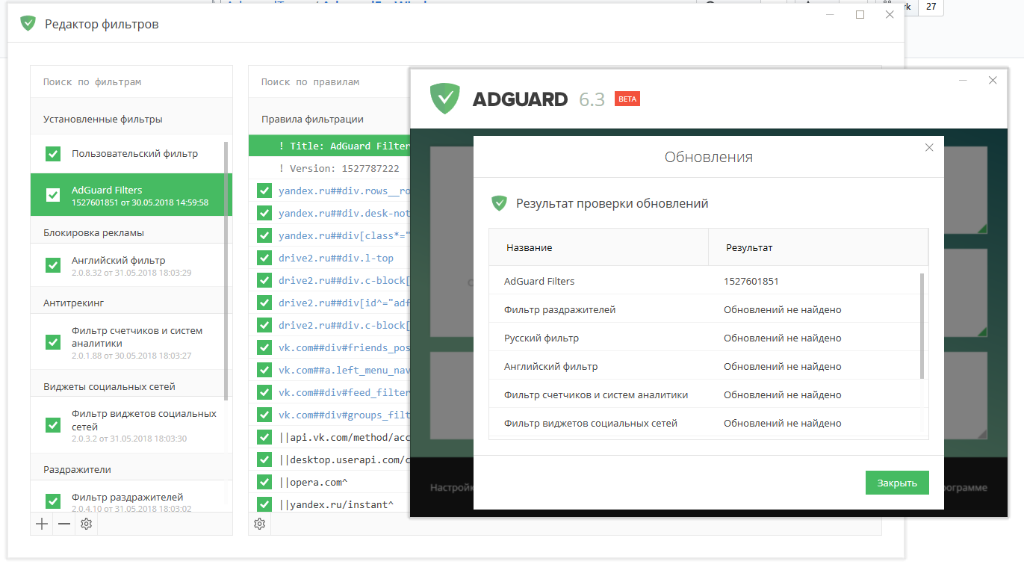The image size is (1024, 585).
Task: Remove selected filter with the minus icon
Action: (x=64, y=524)
